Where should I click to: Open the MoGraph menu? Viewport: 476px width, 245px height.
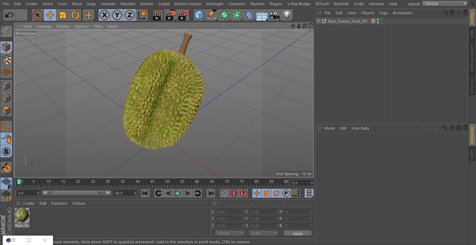(215, 4)
